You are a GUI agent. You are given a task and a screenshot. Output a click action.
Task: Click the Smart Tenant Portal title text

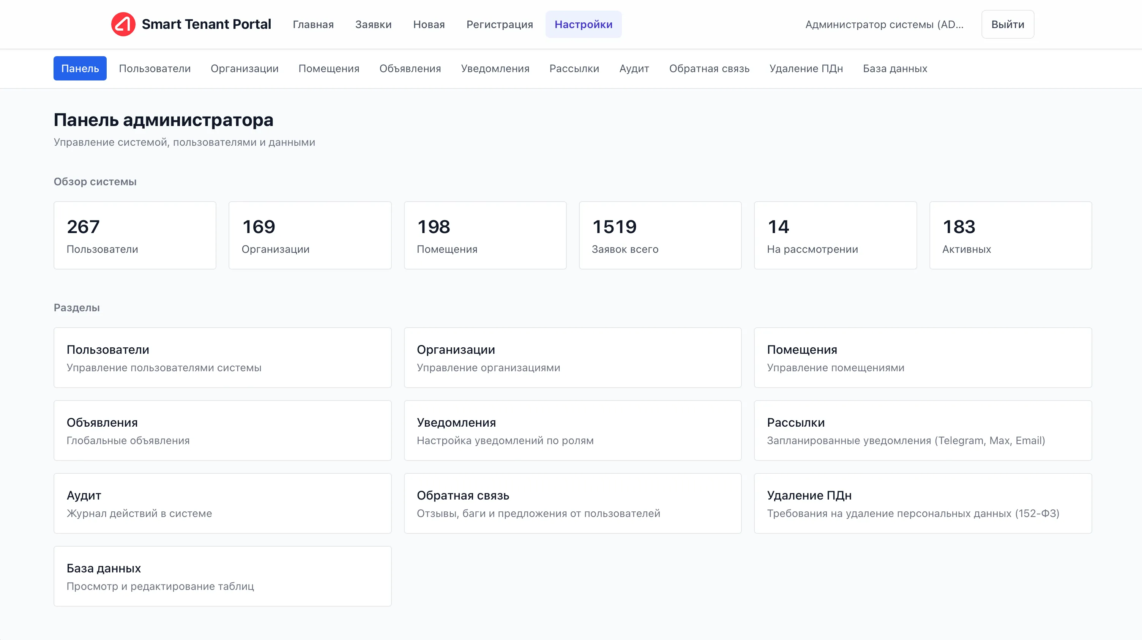point(206,24)
